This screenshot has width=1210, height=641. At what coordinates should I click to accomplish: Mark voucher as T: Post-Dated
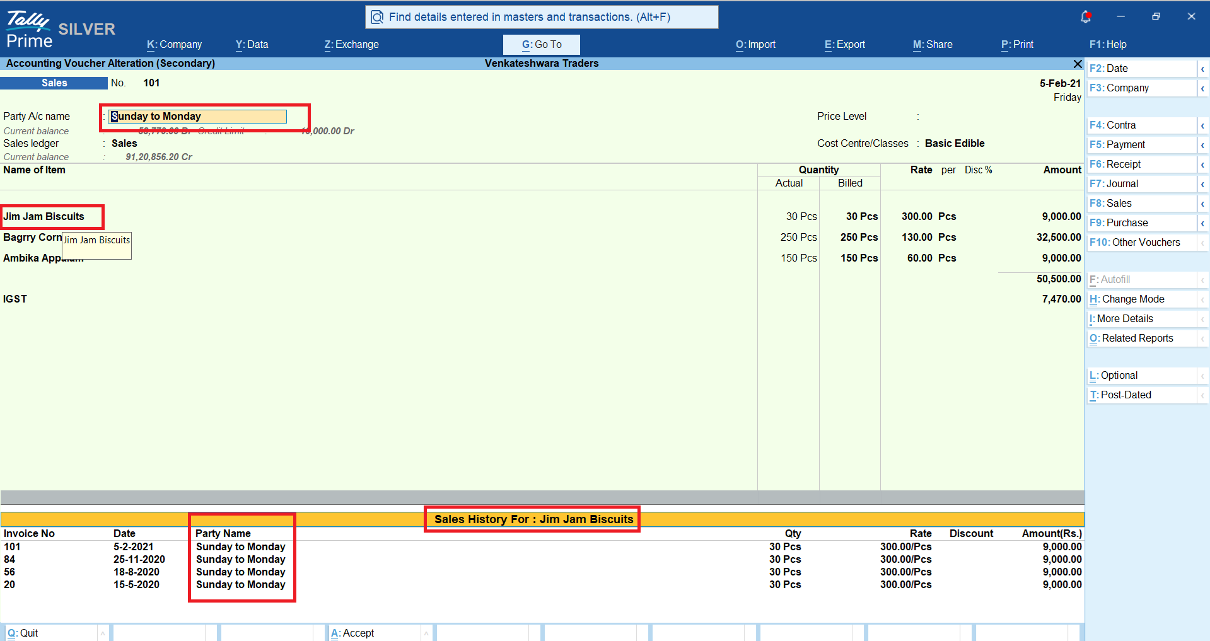1142,395
